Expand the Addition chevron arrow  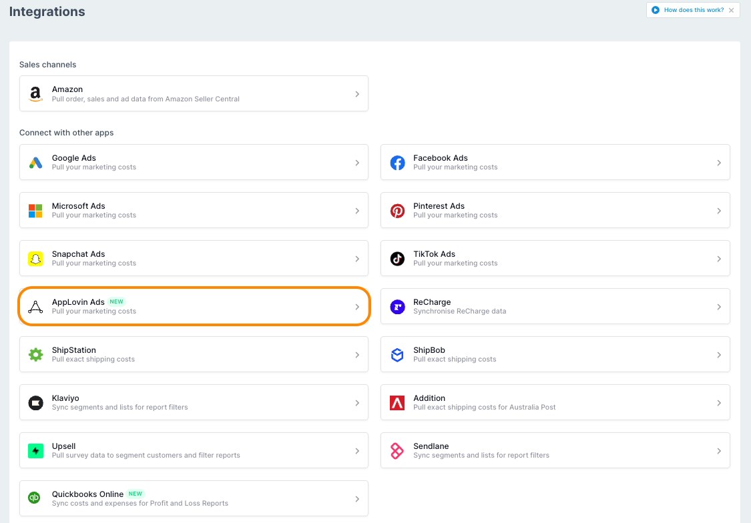719,403
